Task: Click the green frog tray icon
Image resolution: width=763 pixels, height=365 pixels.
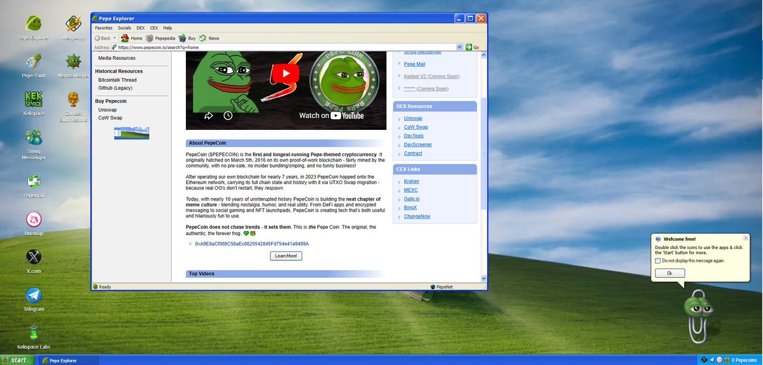Action: 727,360
